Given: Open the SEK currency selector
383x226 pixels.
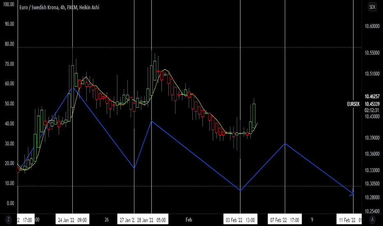Looking at the screenshot, I should tap(372, 7).
